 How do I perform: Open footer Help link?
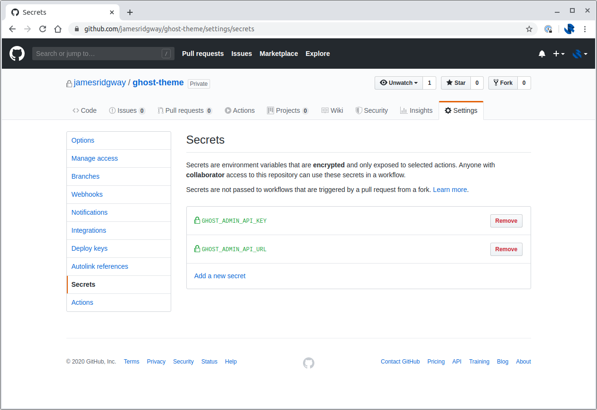point(231,362)
